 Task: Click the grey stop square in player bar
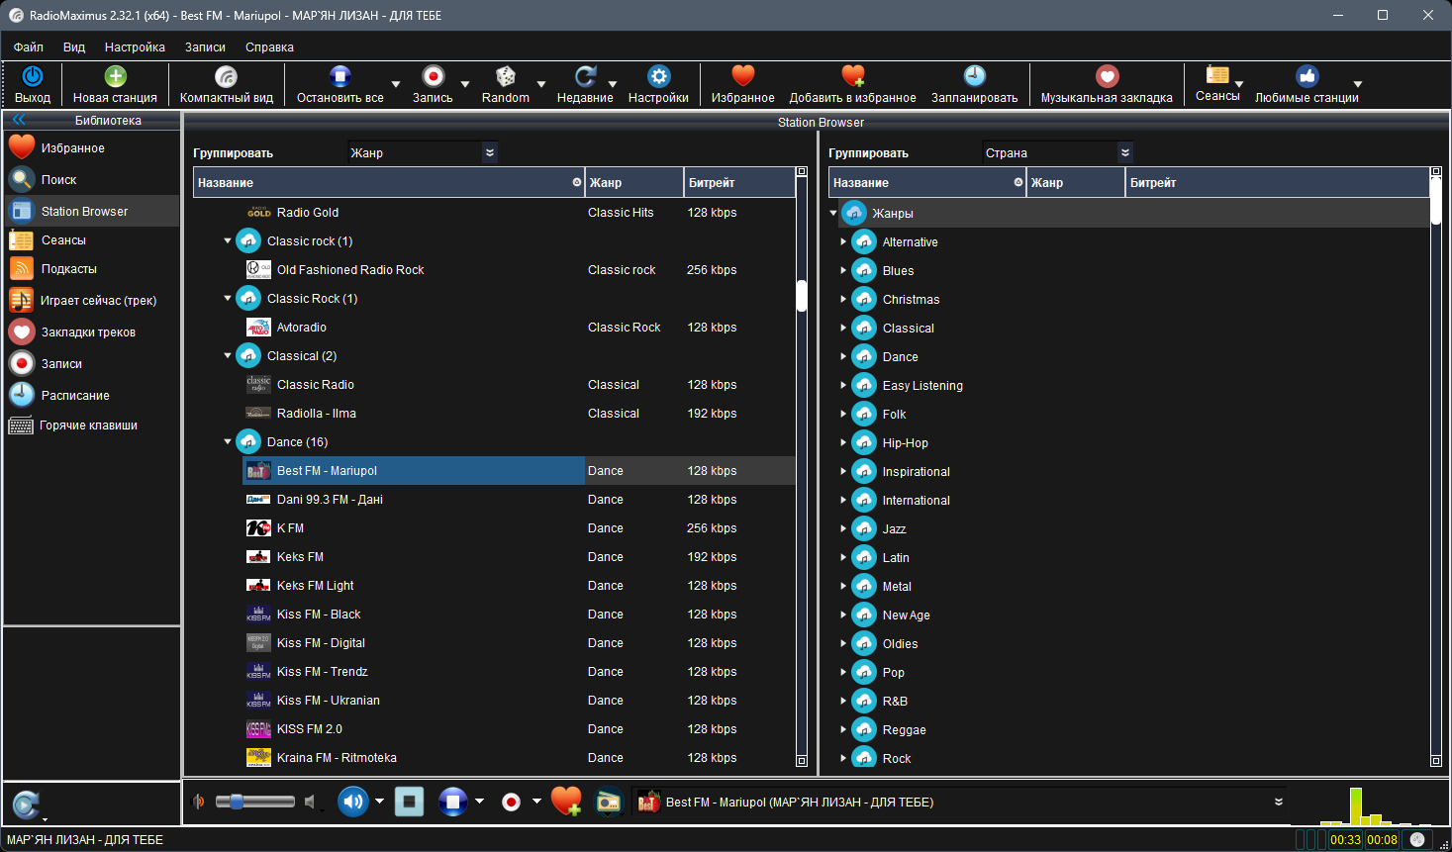point(409,802)
